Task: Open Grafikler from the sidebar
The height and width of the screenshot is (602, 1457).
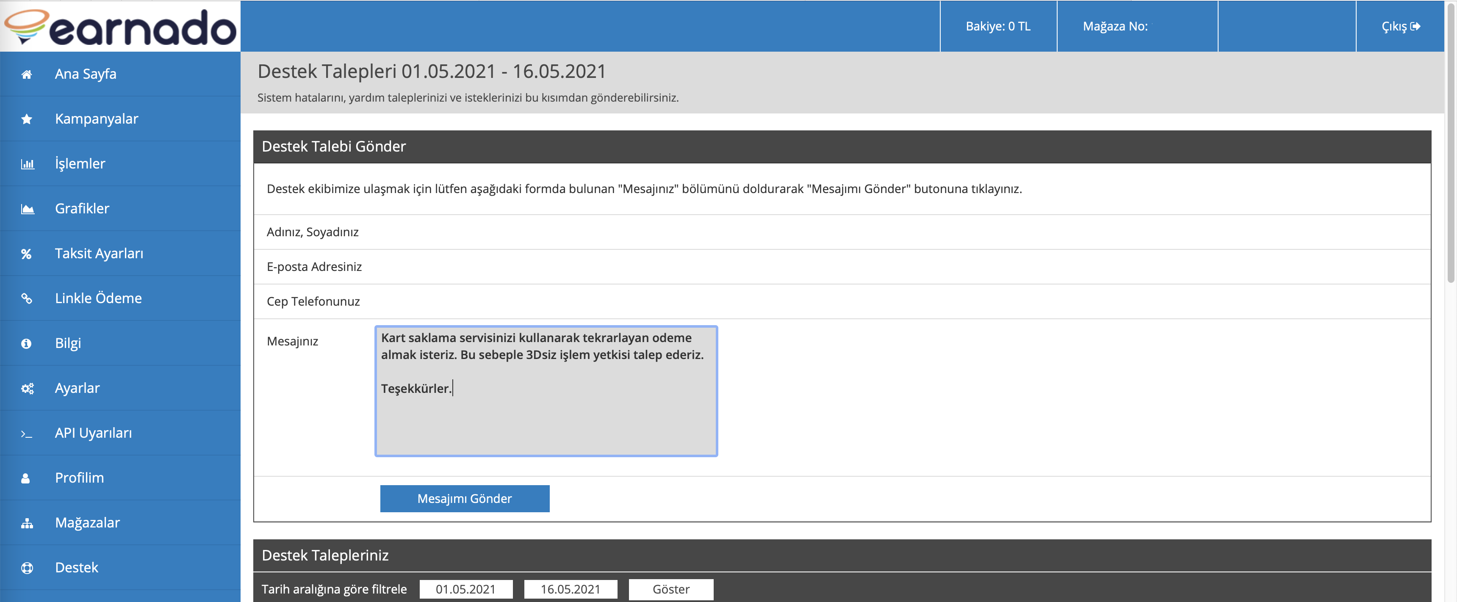Action: [x=120, y=209]
